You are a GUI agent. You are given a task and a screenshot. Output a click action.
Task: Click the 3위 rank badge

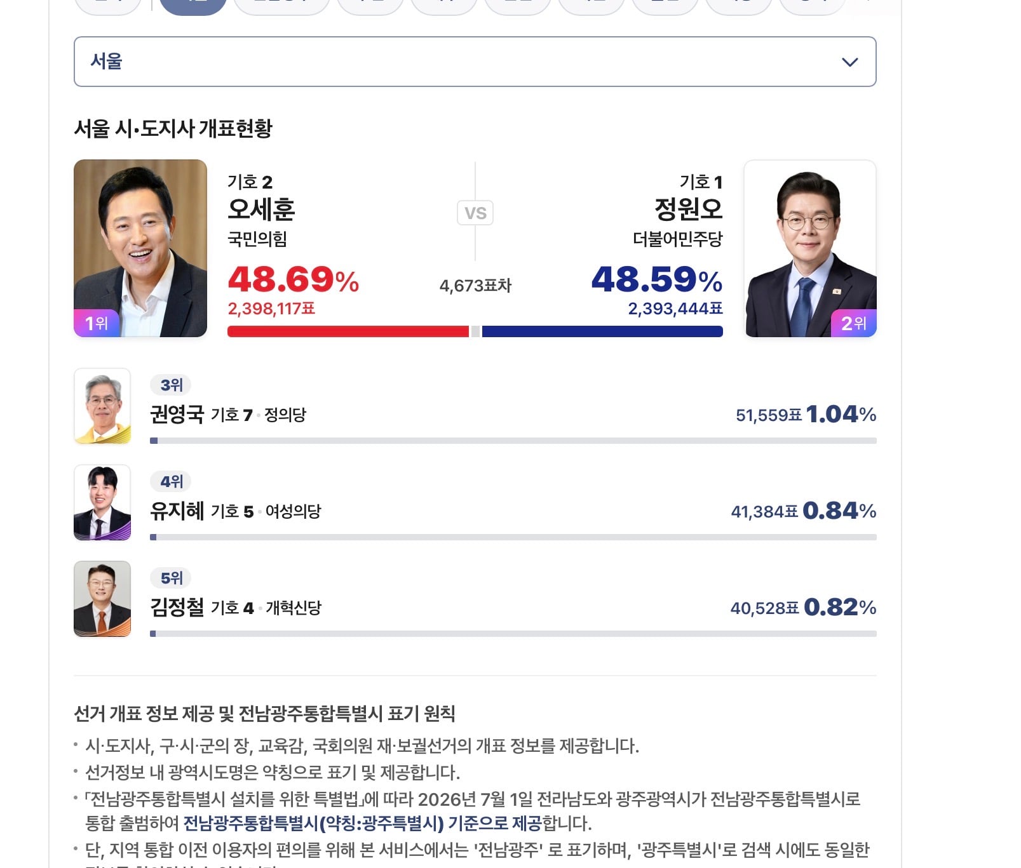coord(171,385)
